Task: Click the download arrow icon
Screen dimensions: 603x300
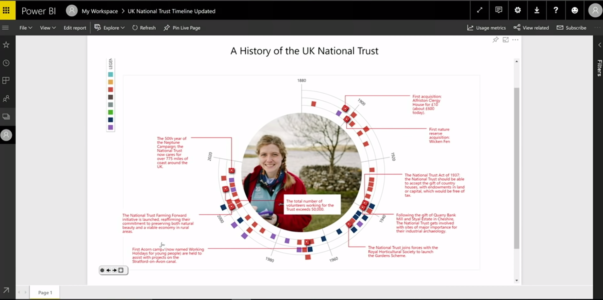Action: 537,10
